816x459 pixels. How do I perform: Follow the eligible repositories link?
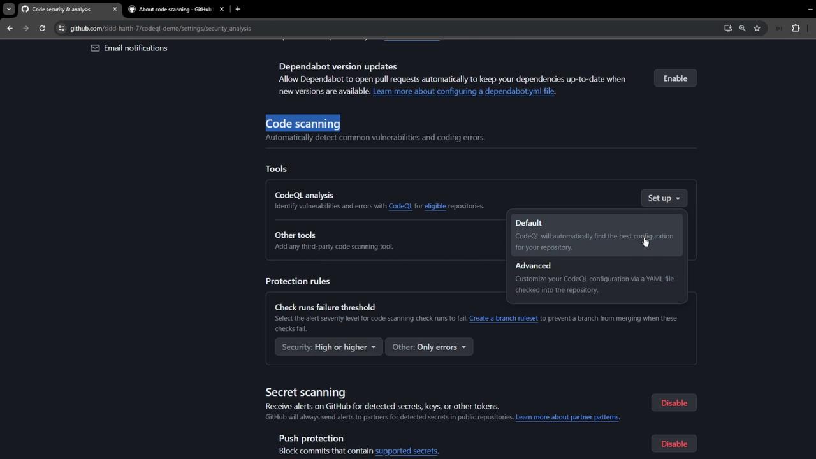[x=435, y=206]
